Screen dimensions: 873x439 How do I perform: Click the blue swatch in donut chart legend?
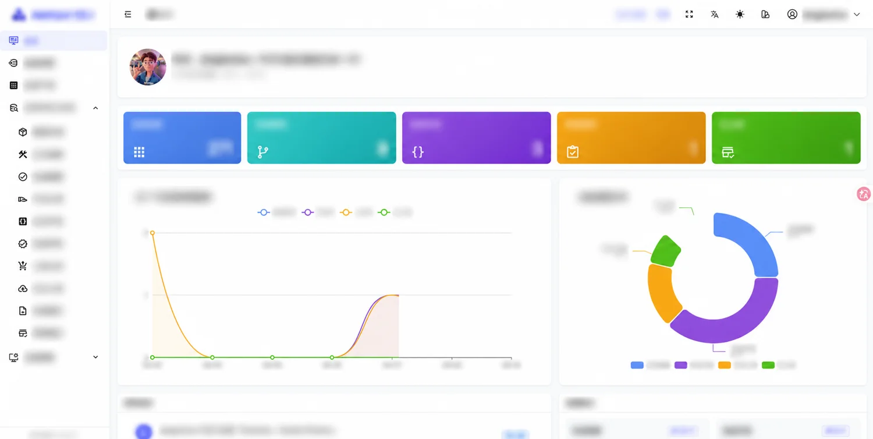coord(637,365)
